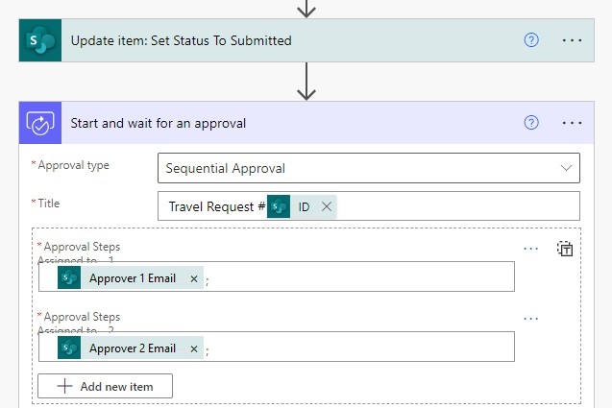Screen dimensions: 612x408
Task: Open ellipsis menu for approval action
Action: [572, 123]
